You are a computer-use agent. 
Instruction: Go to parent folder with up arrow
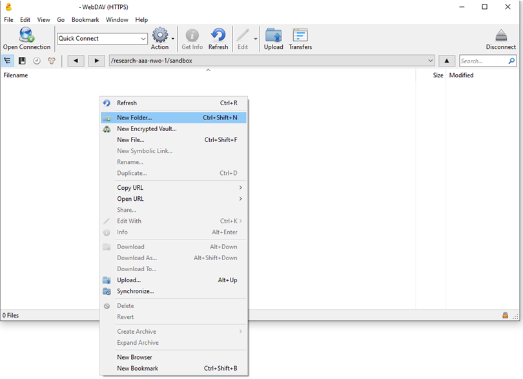[x=447, y=61]
